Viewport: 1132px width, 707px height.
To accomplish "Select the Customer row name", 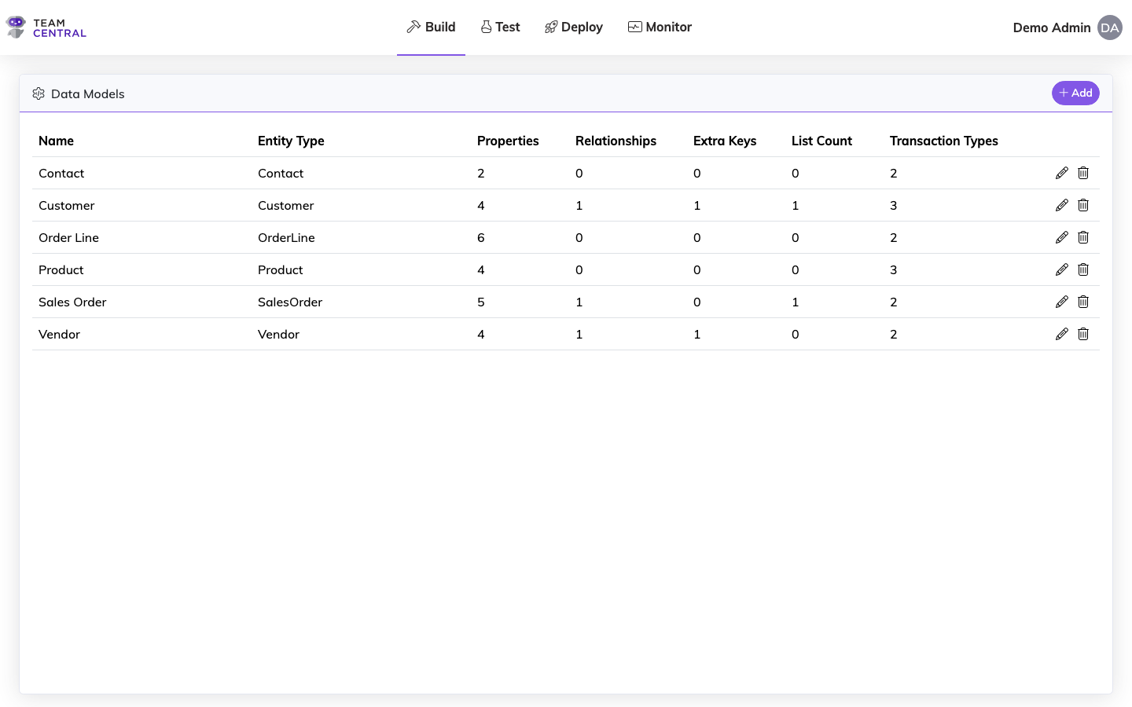I will tap(67, 205).
